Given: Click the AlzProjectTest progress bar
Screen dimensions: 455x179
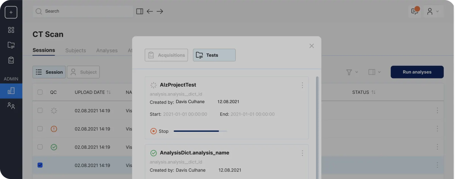Looking at the screenshot, I should [x=200, y=131].
